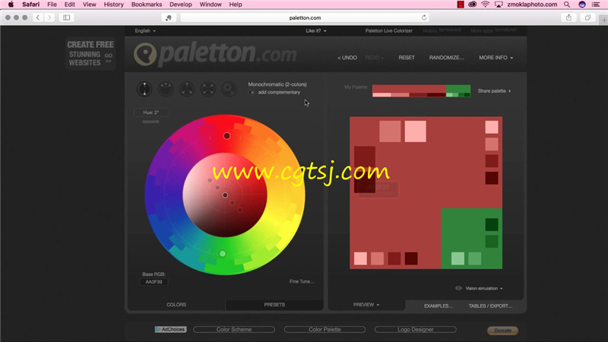Image resolution: width=608 pixels, height=342 pixels.
Task: Toggle the Safari sidebar button
Action: coord(67,17)
